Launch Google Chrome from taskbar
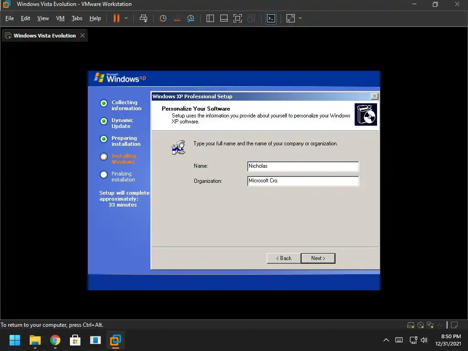 pos(55,340)
